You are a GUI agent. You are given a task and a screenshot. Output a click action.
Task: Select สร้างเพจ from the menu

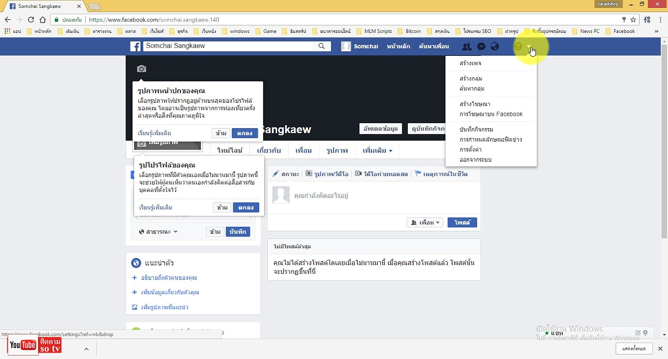(x=470, y=63)
